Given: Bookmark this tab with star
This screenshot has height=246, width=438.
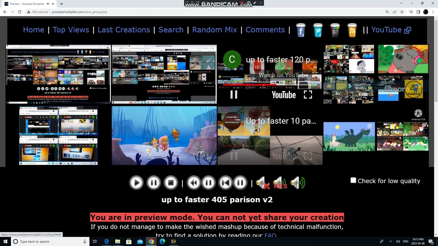Looking at the screenshot, I should [x=402, y=12].
